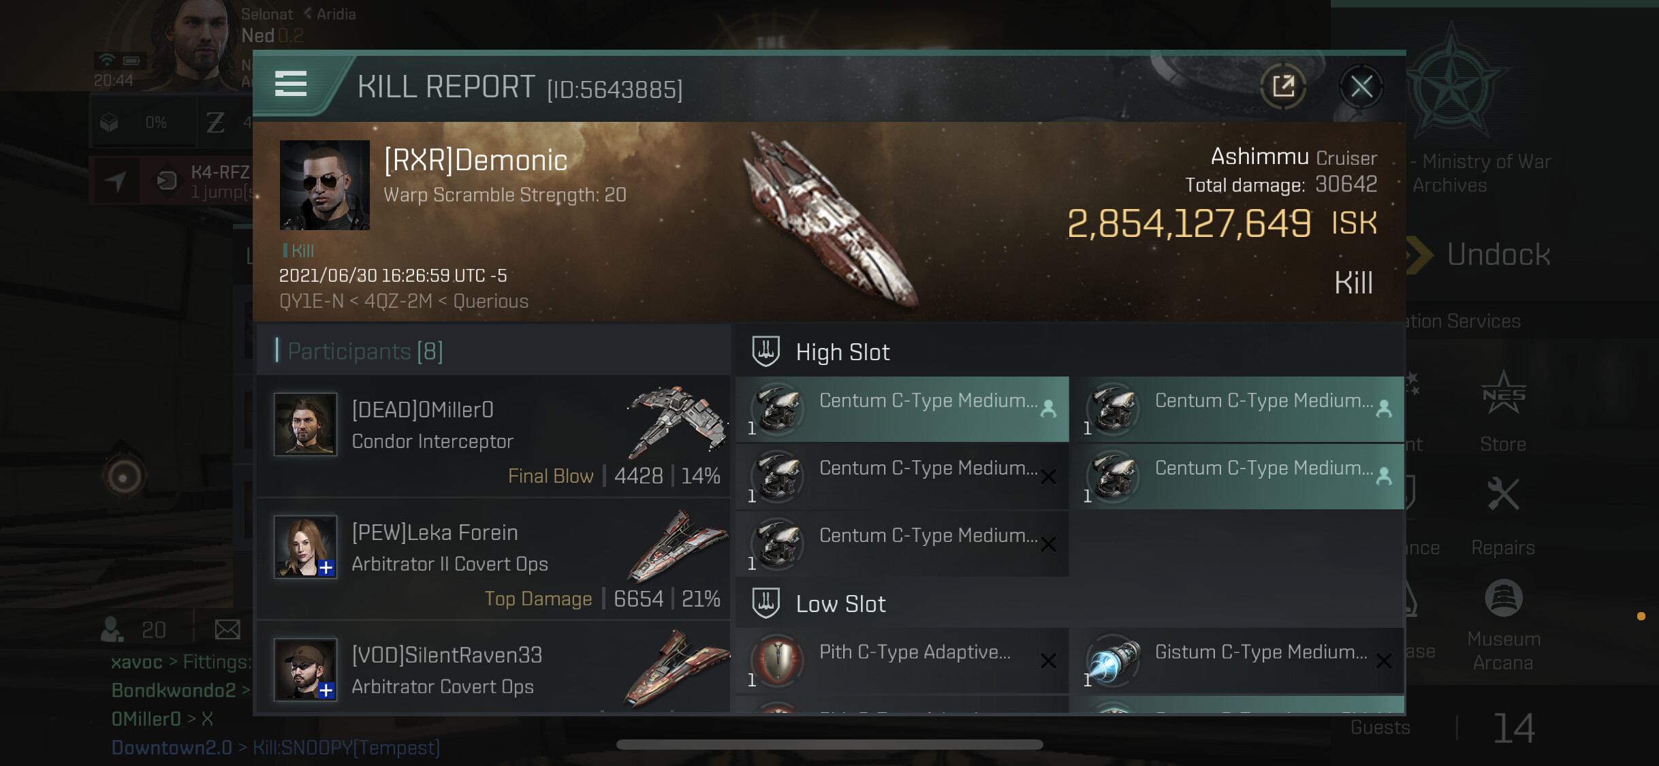The image size is (1659, 766).
Task: Open the NES Store icon
Action: 1503,411
